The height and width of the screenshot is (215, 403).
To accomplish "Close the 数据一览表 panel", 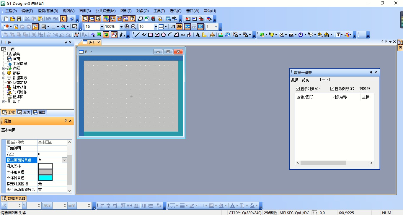I will coord(376,72).
